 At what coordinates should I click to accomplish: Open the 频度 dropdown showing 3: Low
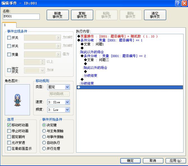click(x=58, y=110)
